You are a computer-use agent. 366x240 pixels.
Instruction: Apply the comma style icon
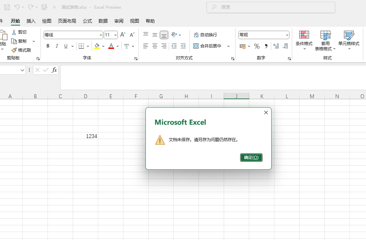click(x=266, y=46)
